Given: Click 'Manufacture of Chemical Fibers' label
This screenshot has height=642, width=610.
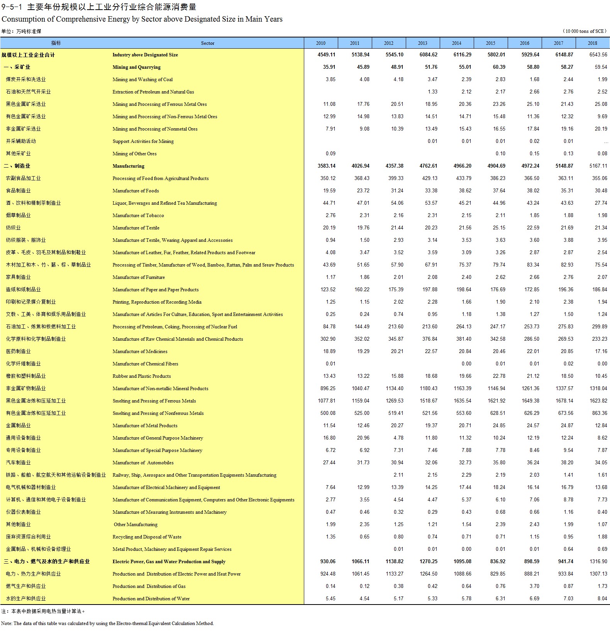Looking at the screenshot, I should [x=145, y=364].
